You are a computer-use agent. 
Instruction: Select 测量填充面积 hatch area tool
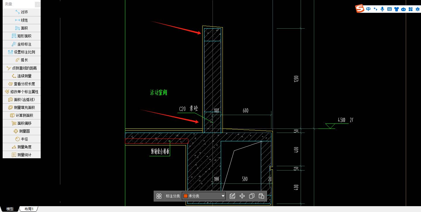click(22, 107)
